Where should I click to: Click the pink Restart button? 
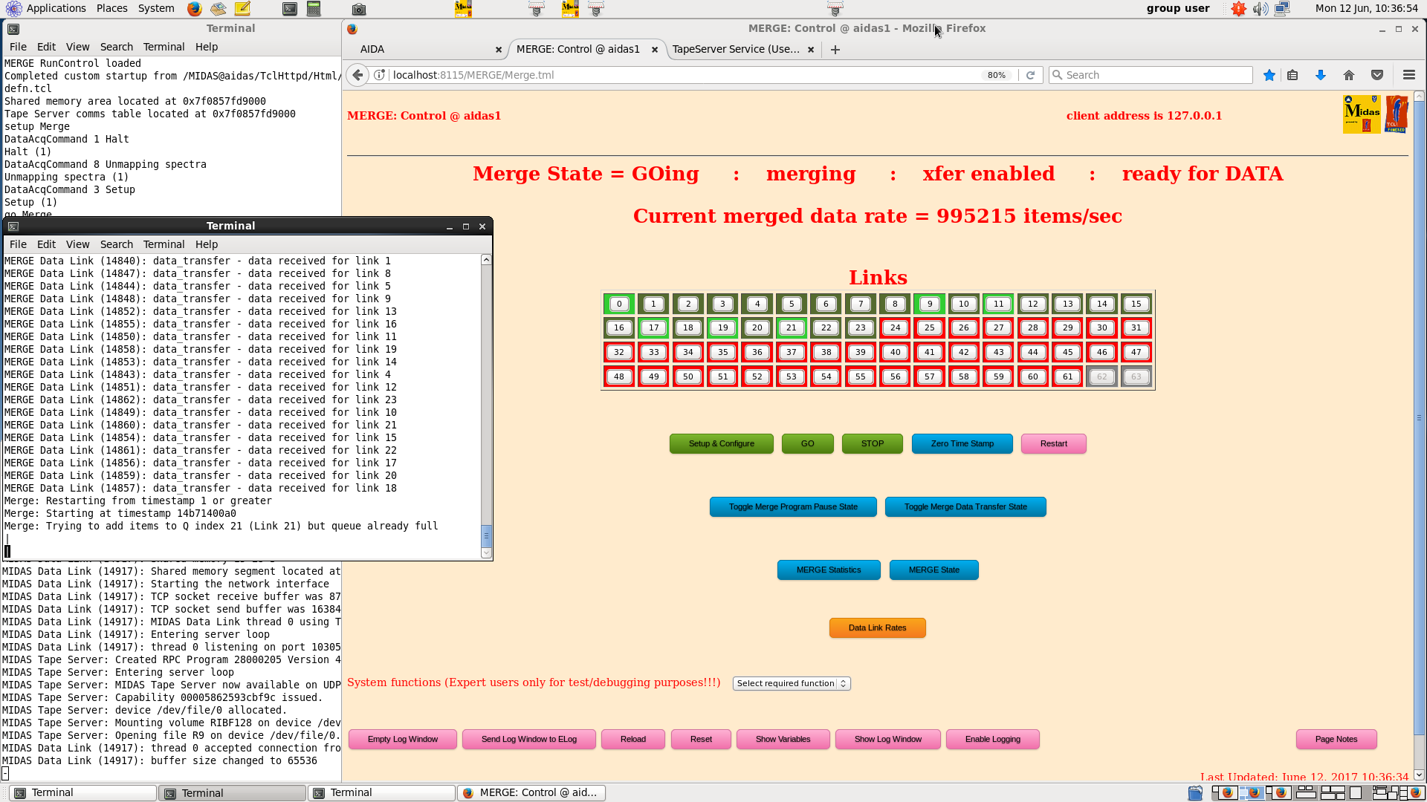click(1053, 443)
